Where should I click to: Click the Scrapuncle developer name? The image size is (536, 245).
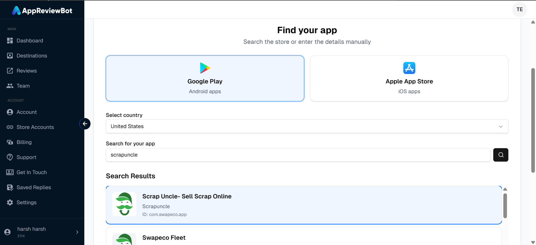point(156,206)
